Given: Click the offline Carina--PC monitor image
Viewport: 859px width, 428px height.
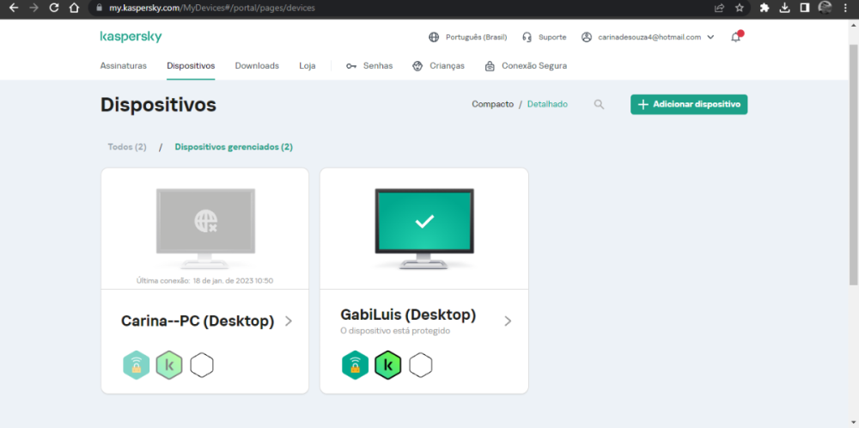Looking at the screenshot, I should (205, 228).
